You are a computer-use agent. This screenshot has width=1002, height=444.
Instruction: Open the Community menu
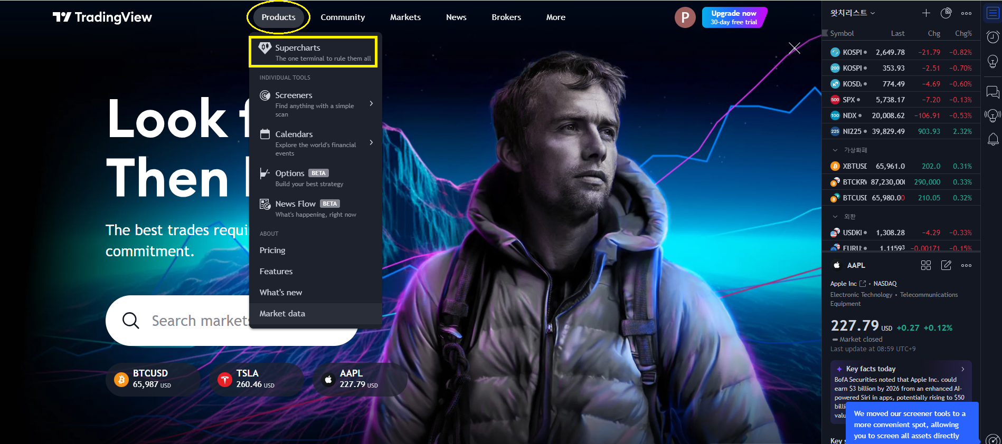click(343, 17)
